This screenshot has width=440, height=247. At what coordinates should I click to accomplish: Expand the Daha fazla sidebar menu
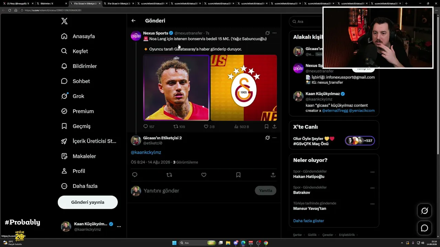coord(79,186)
